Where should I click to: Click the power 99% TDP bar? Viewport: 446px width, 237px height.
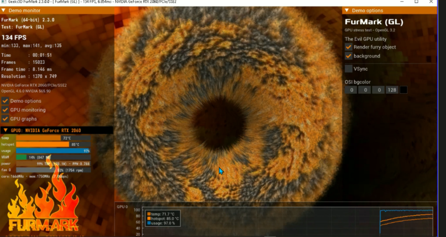tap(54, 163)
